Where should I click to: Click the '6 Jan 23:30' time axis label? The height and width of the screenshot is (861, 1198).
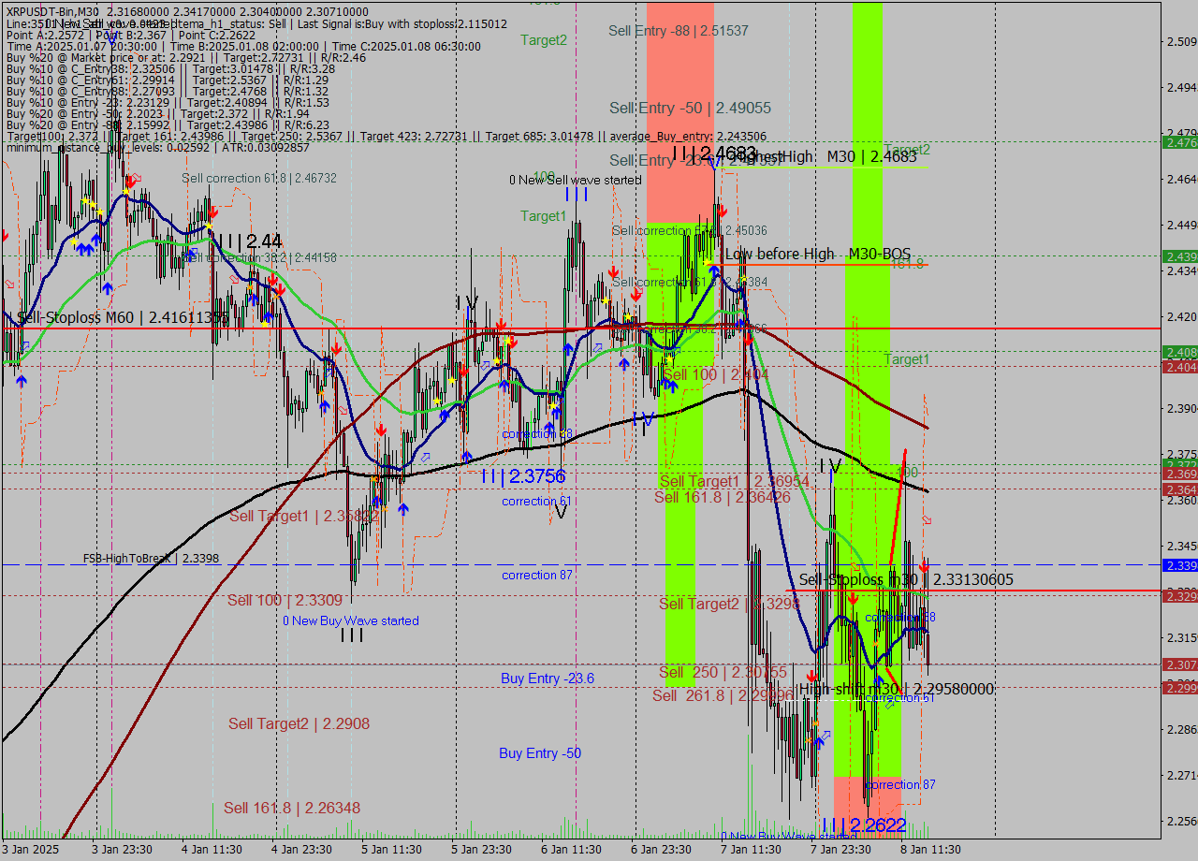(661, 850)
